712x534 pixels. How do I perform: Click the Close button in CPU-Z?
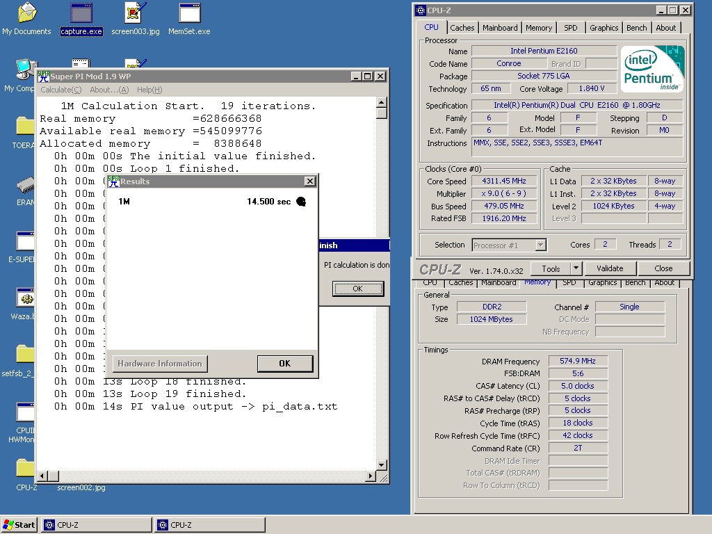[x=663, y=268]
